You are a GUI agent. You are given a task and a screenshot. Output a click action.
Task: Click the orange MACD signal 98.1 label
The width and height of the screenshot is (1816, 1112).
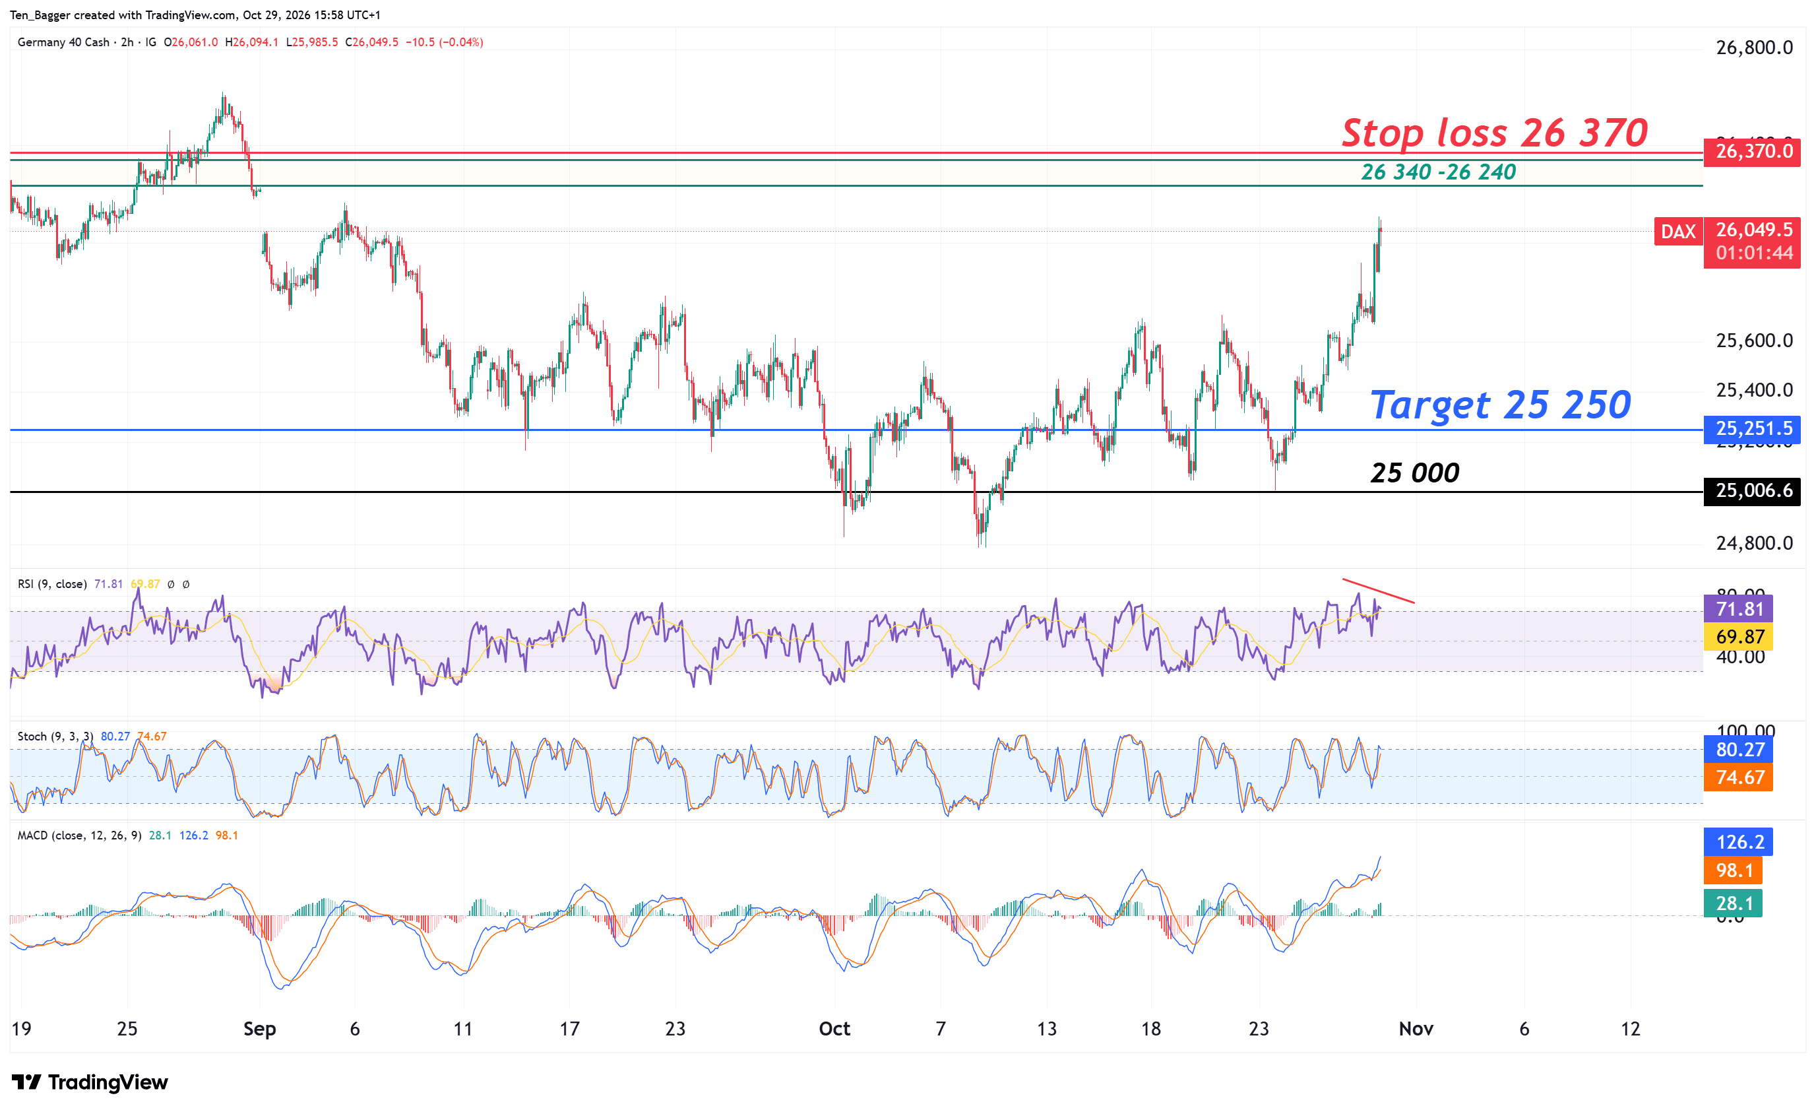pos(1734,871)
